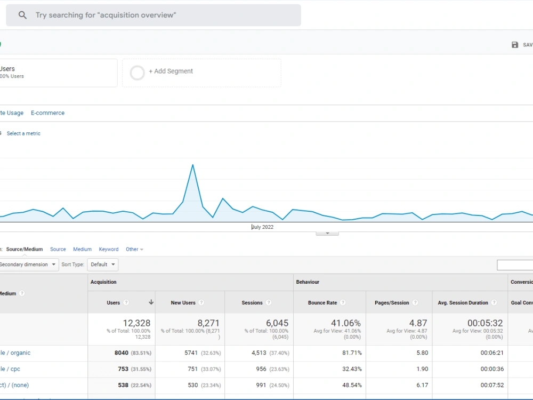Click total pages/session value 4.87
The image size is (533, 400).
pos(418,323)
